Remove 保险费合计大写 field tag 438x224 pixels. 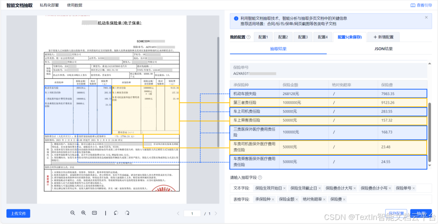pos(354,188)
